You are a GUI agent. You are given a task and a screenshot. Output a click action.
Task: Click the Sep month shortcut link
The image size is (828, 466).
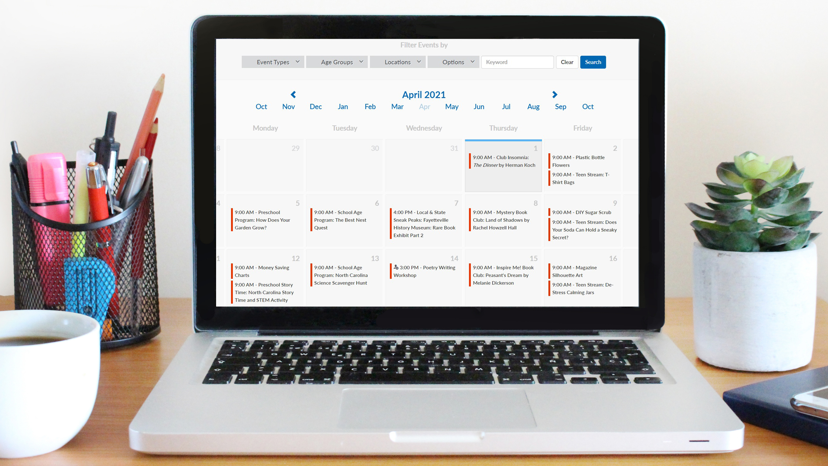560,107
